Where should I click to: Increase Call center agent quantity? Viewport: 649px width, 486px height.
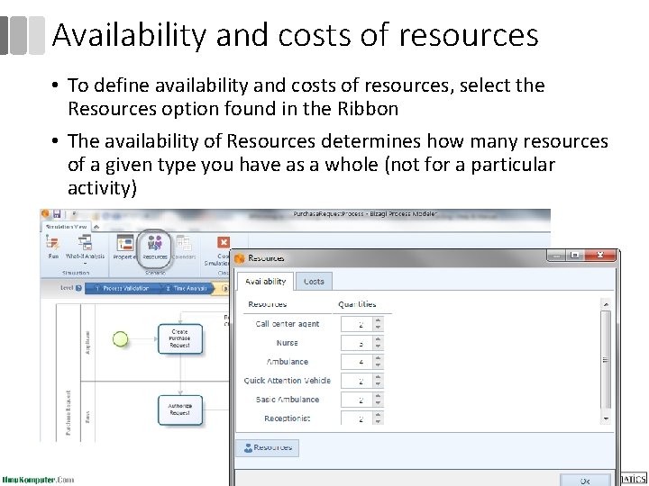pyautogui.click(x=378, y=320)
